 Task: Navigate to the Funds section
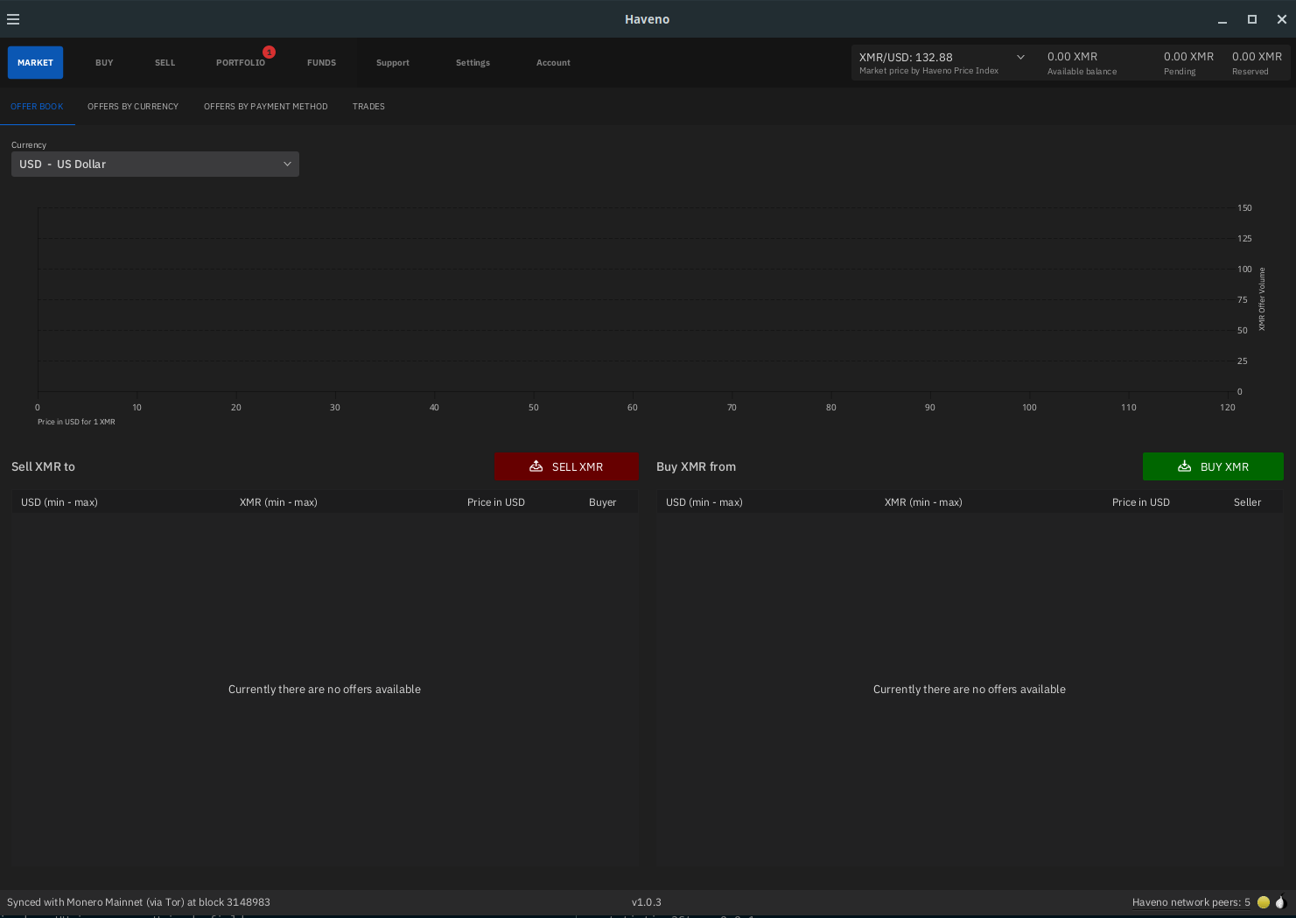(321, 63)
